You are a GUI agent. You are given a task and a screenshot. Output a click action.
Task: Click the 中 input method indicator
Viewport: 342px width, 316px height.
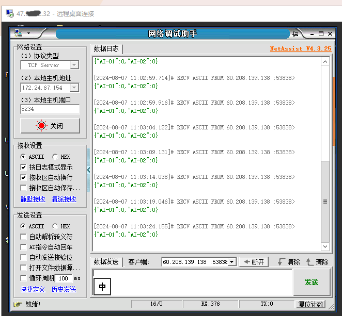point(102,286)
